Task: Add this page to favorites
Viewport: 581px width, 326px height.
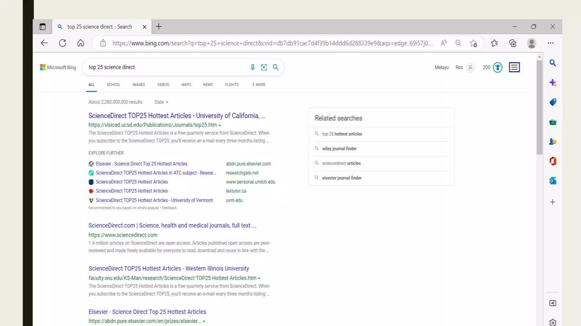Action: [473, 43]
